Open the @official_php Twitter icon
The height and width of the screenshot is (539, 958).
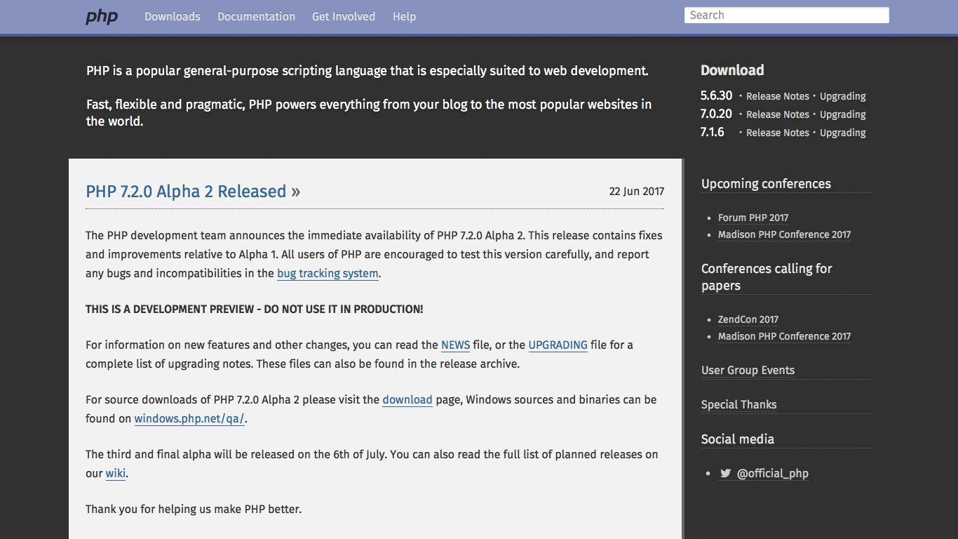coord(726,473)
